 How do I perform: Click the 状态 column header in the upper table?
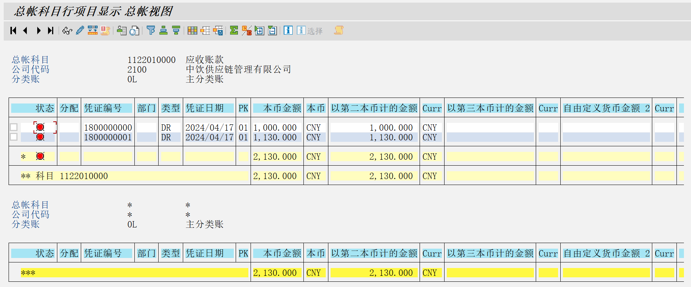click(33, 108)
